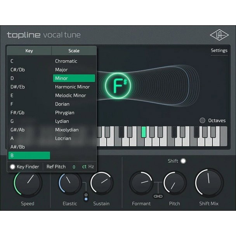Switch reference pitch unit to Hz
236x236 pixels.
coord(91,167)
